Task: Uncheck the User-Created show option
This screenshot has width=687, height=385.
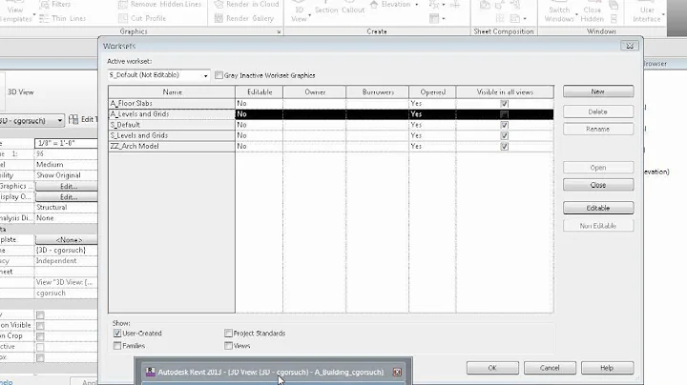Action: coord(117,334)
